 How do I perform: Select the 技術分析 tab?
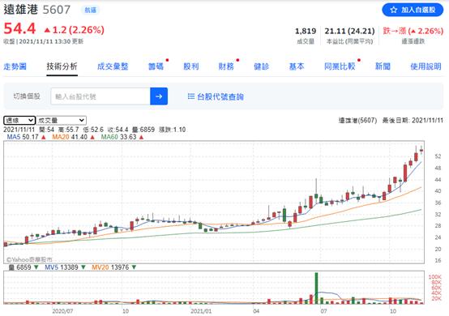coord(62,66)
